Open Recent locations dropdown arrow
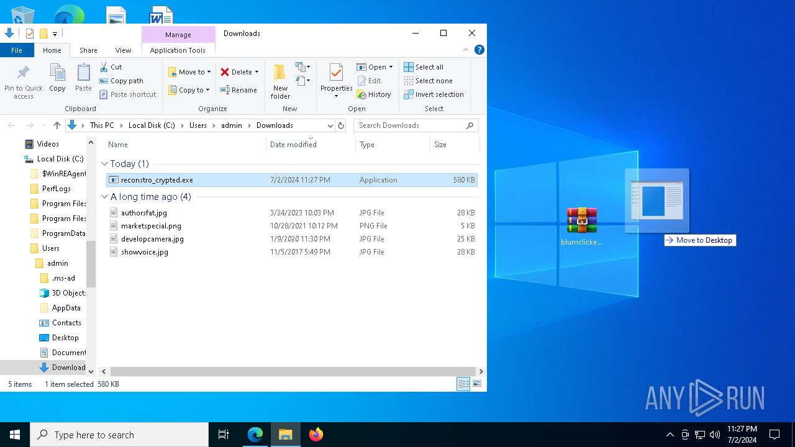 43,125
